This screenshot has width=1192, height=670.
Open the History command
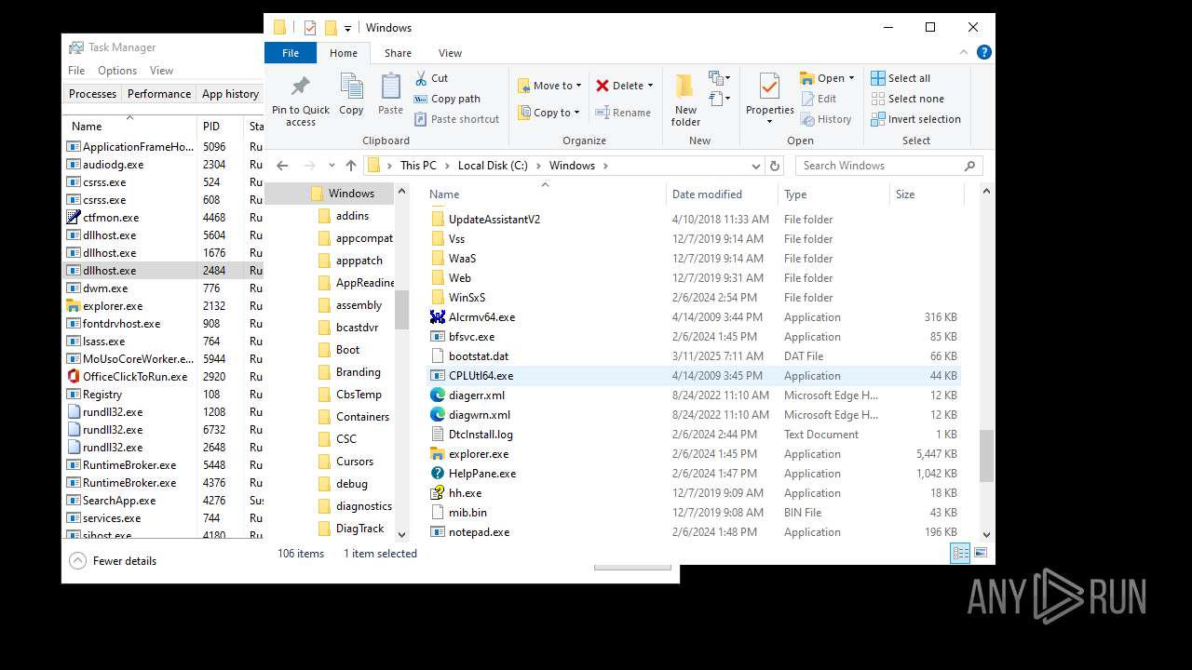826,119
